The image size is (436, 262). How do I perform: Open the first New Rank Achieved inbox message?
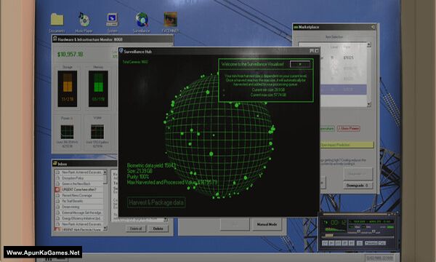click(x=79, y=172)
